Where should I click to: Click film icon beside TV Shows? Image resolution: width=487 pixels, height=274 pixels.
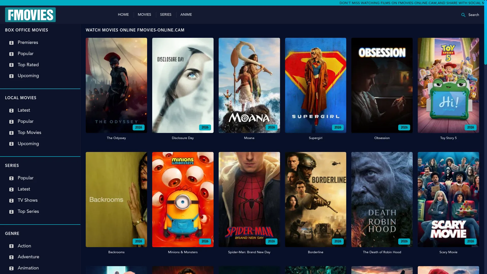11,200
